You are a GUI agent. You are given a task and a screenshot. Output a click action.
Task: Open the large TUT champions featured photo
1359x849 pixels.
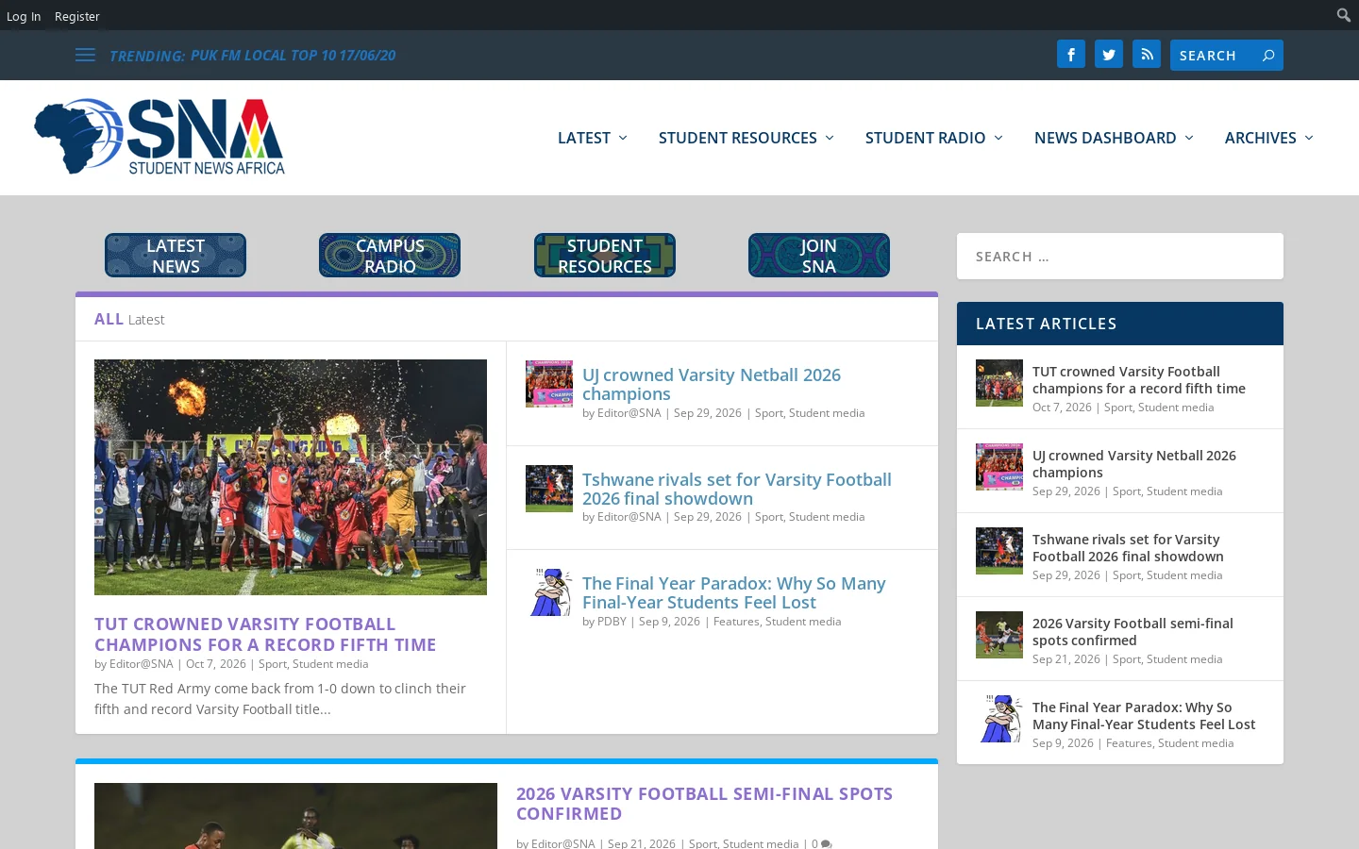click(291, 477)
